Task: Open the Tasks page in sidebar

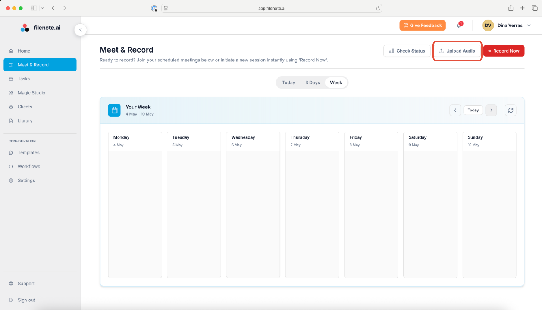Action: (24, 79)
